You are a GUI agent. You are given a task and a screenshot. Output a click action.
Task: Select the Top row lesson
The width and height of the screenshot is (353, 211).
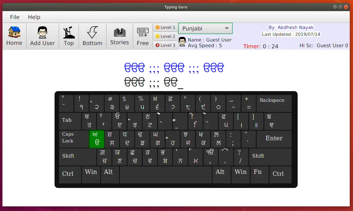point(69,36)
